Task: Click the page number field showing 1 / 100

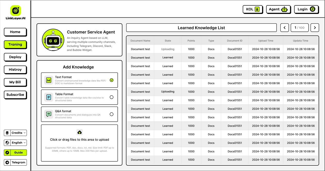Action: [x=300, y=28]
